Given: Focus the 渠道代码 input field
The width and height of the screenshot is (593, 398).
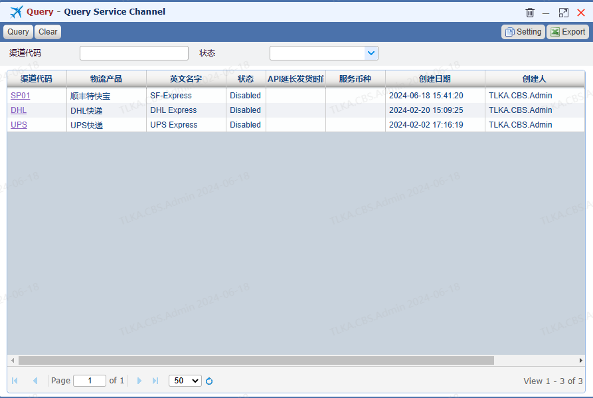Looking at the screenshot, I should tap(134, 53).
